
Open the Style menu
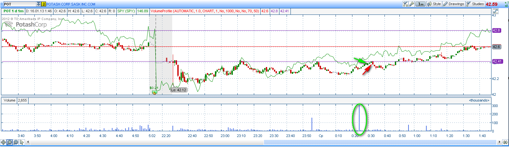pos(434,4)
